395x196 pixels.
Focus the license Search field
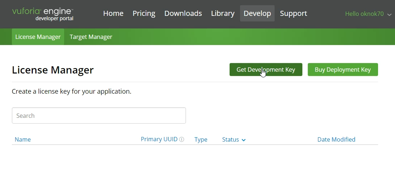pos(99,116)
